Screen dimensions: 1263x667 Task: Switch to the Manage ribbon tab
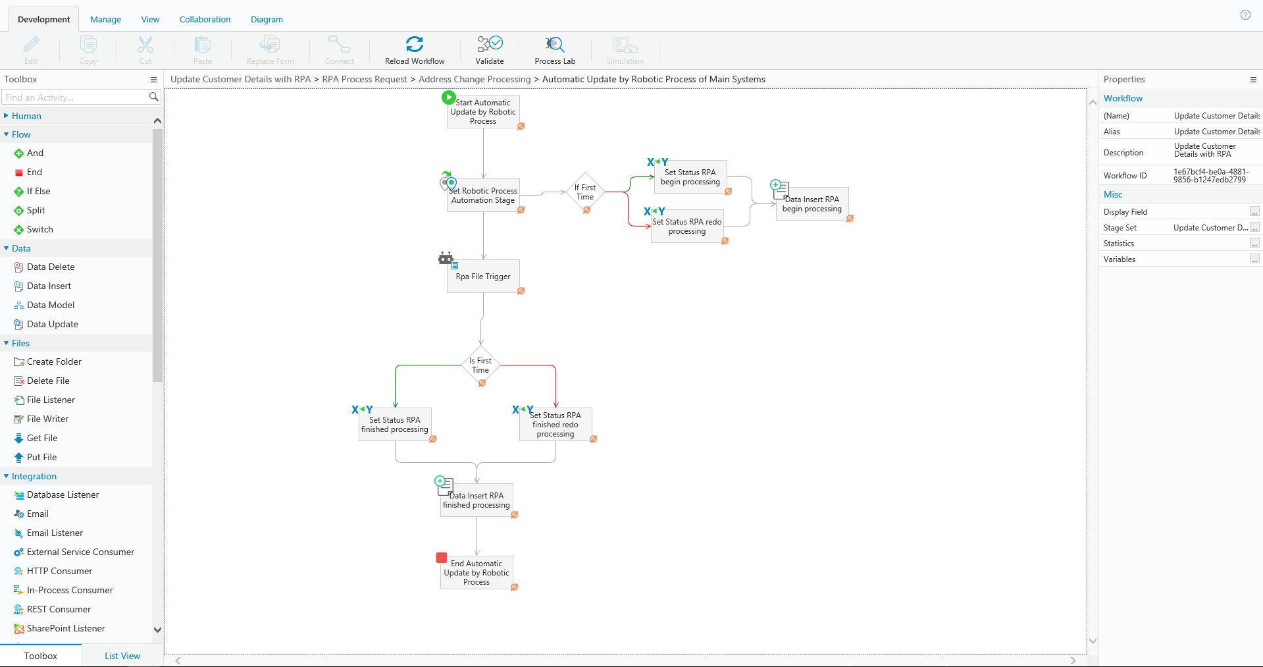coord(106,20)
